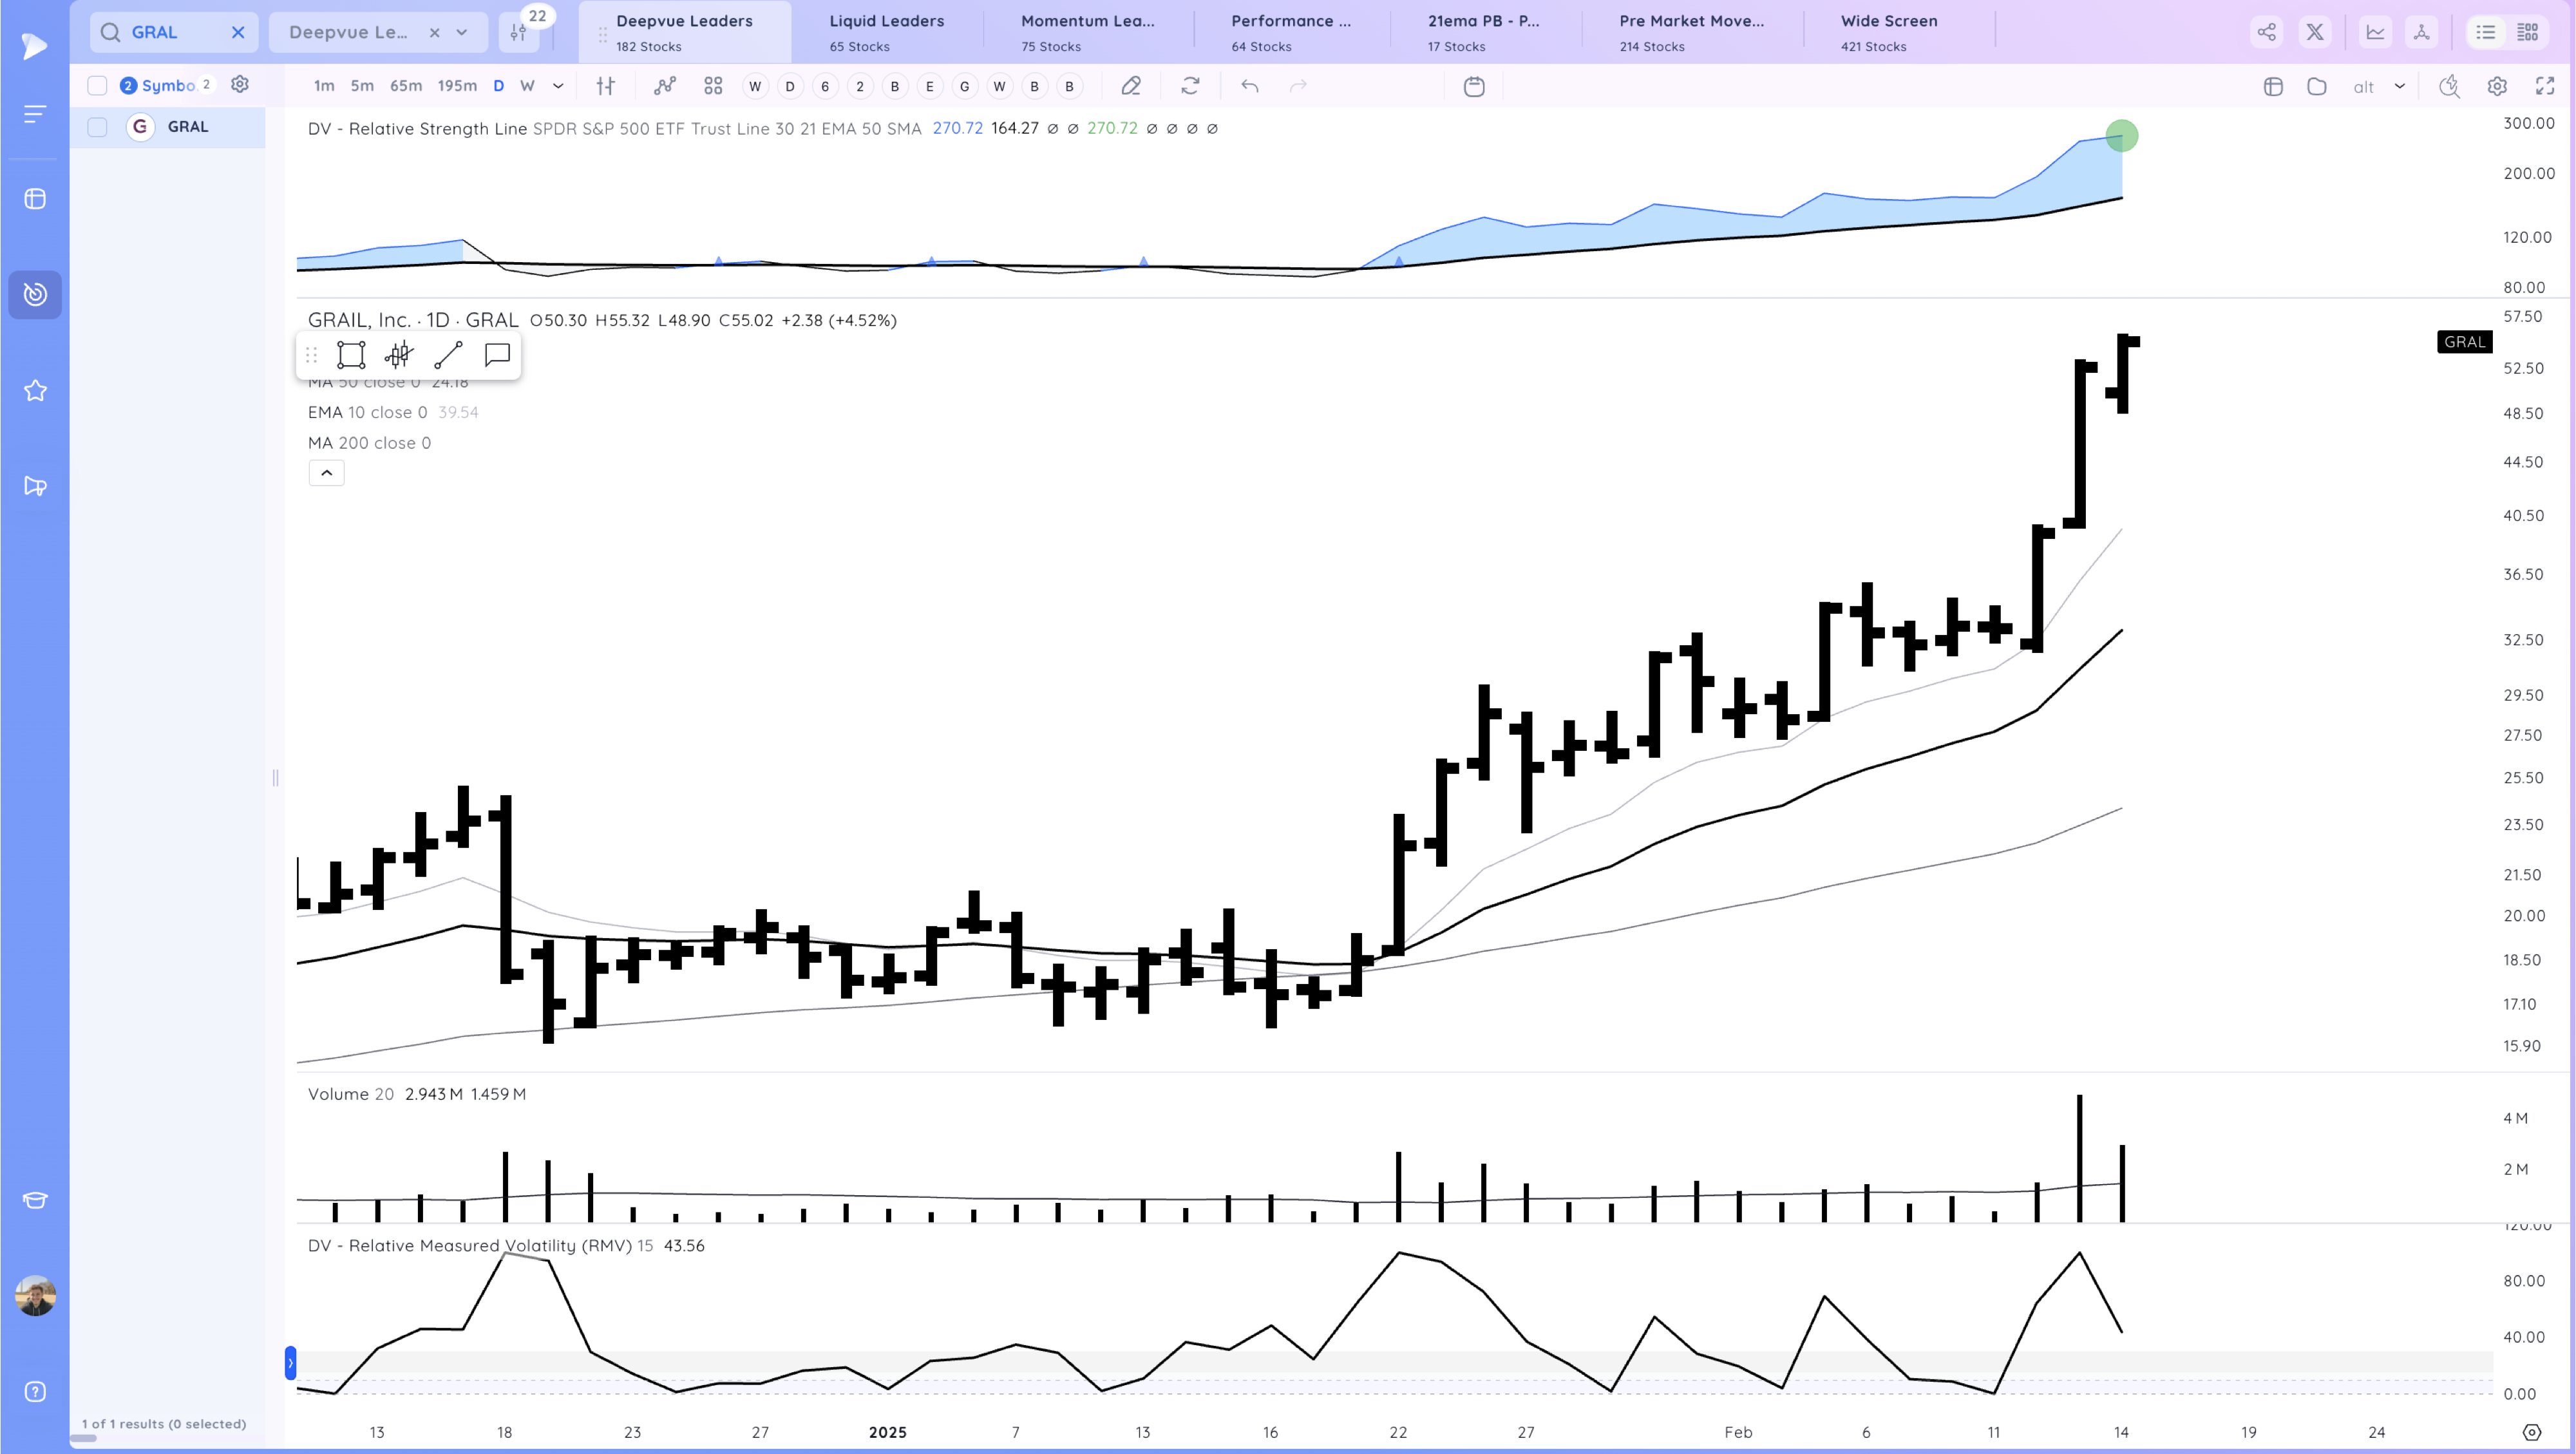
Task: Open the multi-chart grid layout icon
Action: pos(713,86)
